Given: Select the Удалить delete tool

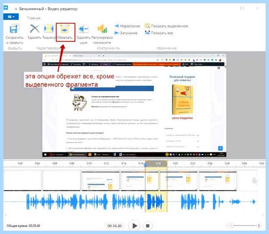Looking at the screenshot, I should pos(35,32).
